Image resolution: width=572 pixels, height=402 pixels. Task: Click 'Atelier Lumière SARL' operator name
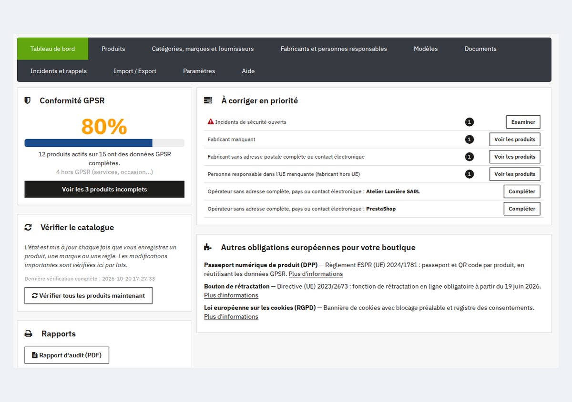tap(393, 191)
